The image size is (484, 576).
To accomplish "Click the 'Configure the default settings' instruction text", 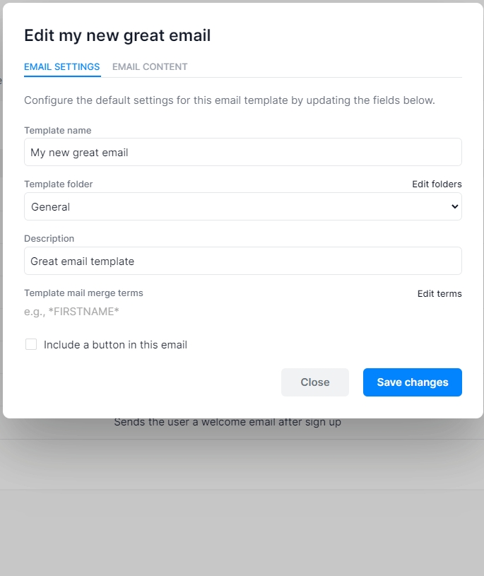I will click(230, 100).
